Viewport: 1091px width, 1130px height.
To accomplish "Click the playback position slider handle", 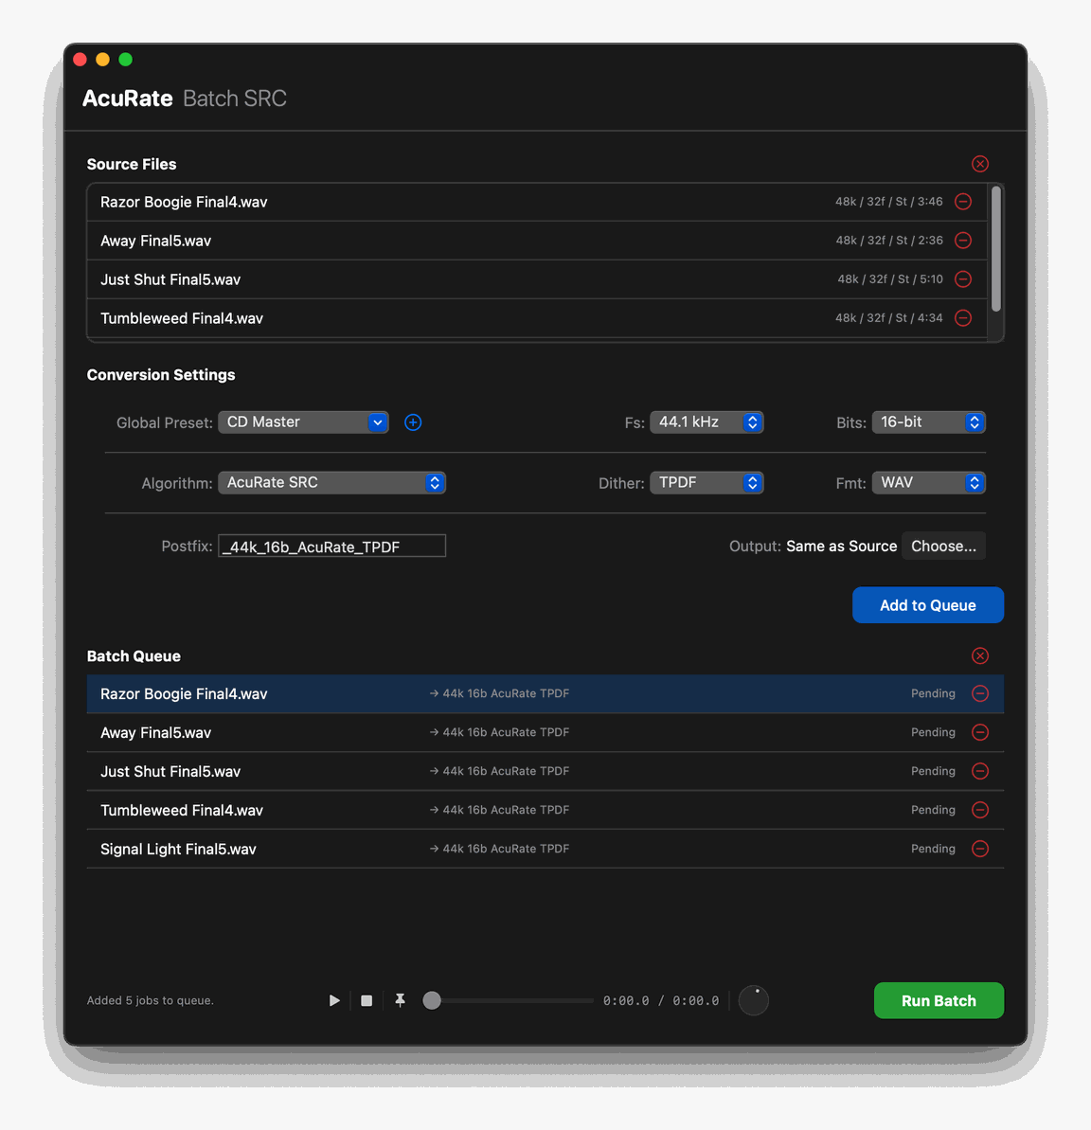I will 432,1000.
